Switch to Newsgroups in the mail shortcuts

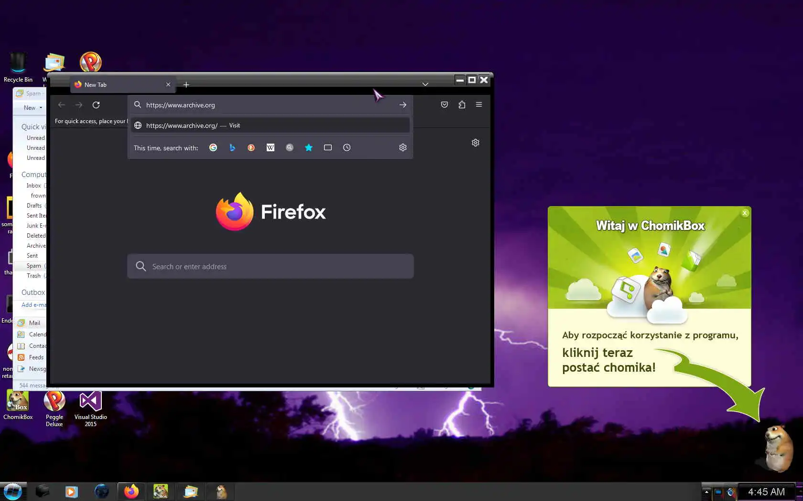tap(32, 369)
